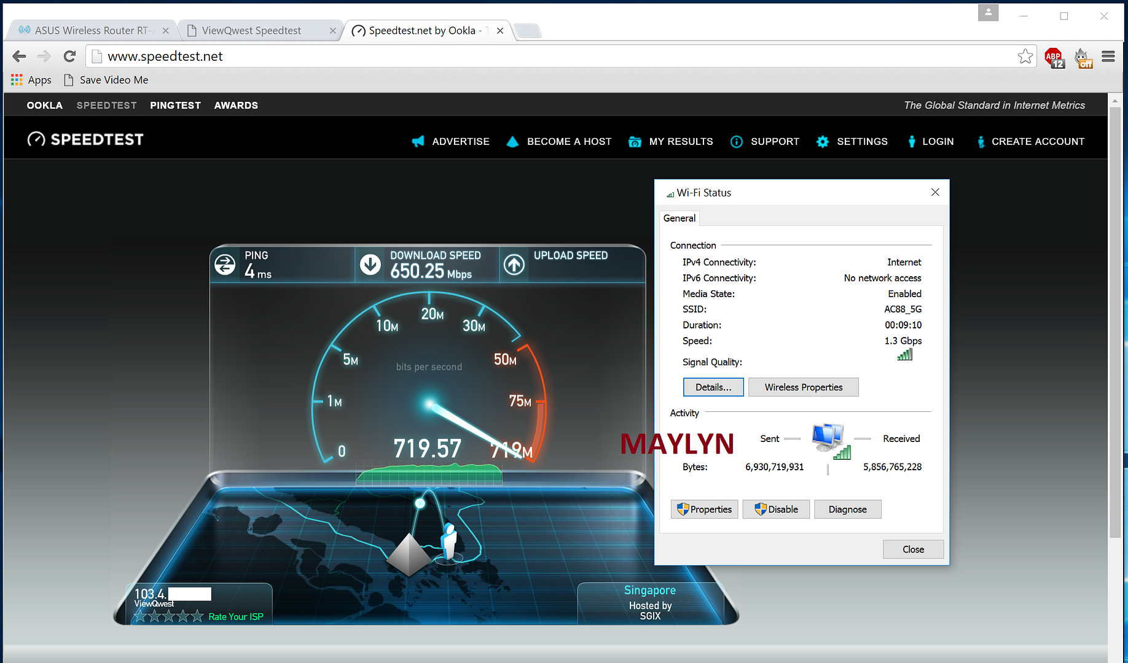Click the Speedtest gauge logo
1128x663 pixels.
(x=36, y=140)
